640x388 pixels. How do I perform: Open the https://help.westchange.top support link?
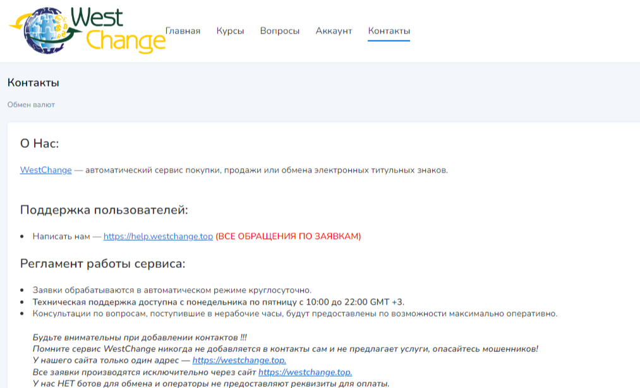tap(158, 236)
